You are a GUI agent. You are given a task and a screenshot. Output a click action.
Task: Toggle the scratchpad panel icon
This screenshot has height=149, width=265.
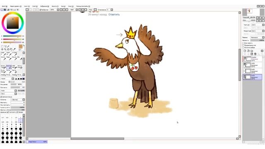point(17,10)
